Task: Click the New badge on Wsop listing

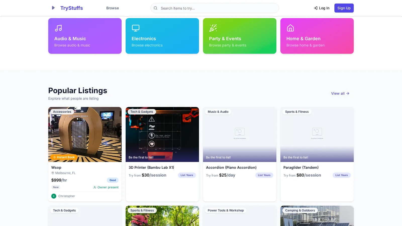Action: tap(56, 187)
